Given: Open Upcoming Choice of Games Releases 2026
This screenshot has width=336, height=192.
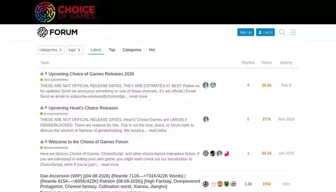Looking at the screenshot, I should [91, 74].
